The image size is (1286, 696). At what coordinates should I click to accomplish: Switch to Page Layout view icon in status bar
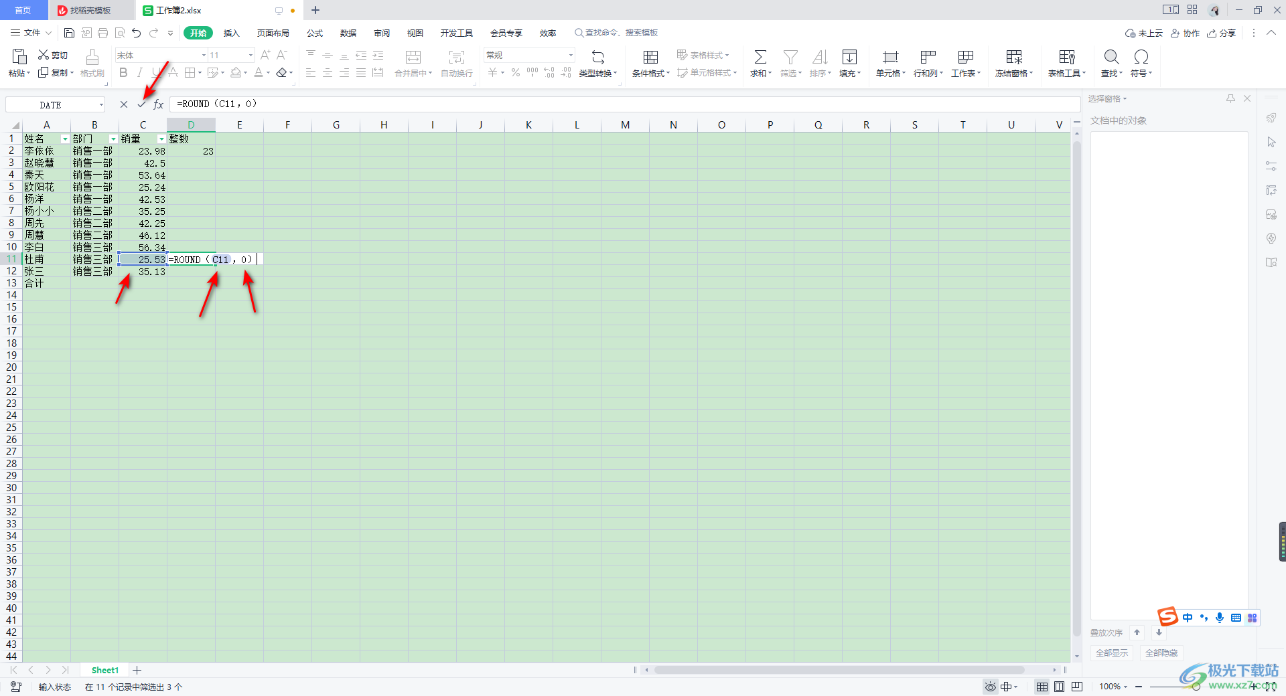(1060, 687)
